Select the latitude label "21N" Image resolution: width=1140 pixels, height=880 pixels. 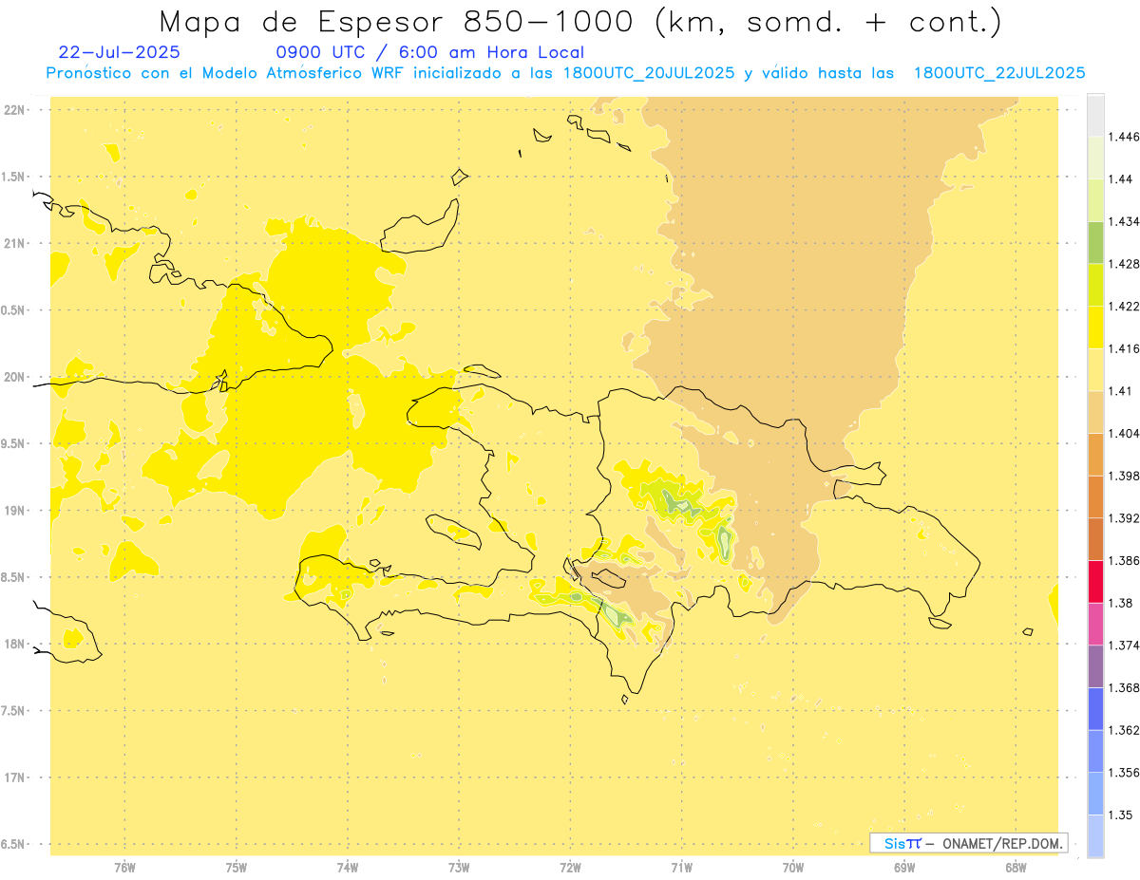click(13, 243)
